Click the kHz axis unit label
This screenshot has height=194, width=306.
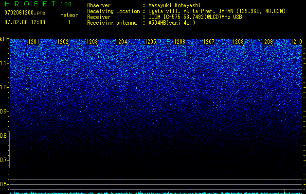click(x=4, y=39)
